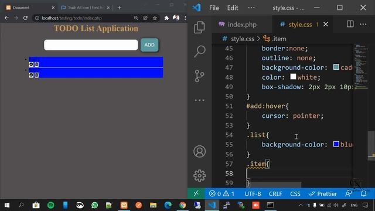
Task: Open Windows taskbar search
Action: coord(21,205)
